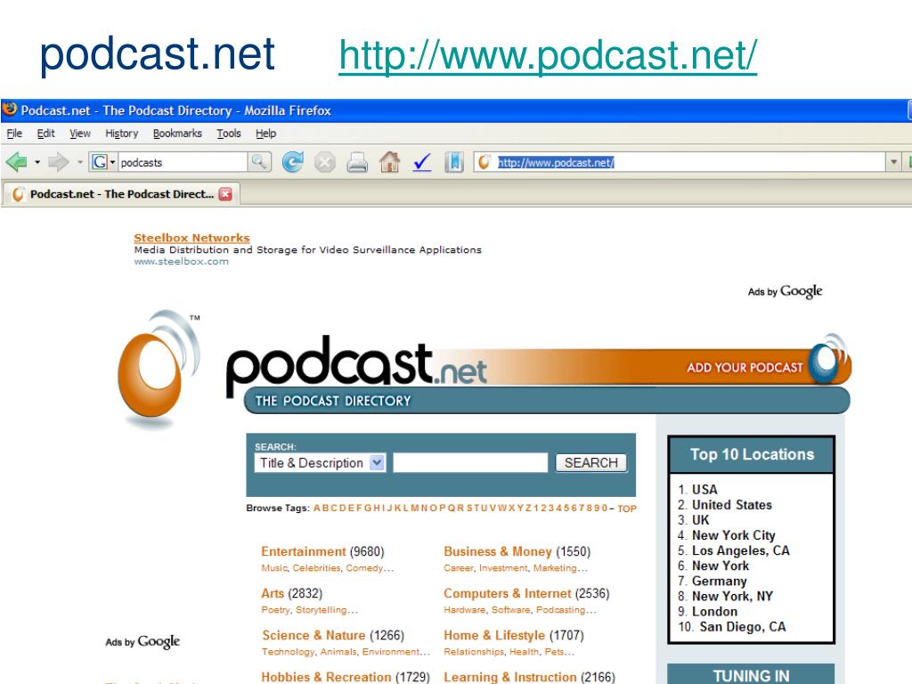Click the Bookmarks toolbar icon

[x=454, y=162]
